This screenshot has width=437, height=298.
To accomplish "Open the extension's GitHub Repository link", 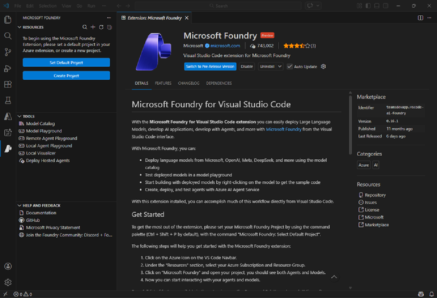I will click(x=375, y=195).
